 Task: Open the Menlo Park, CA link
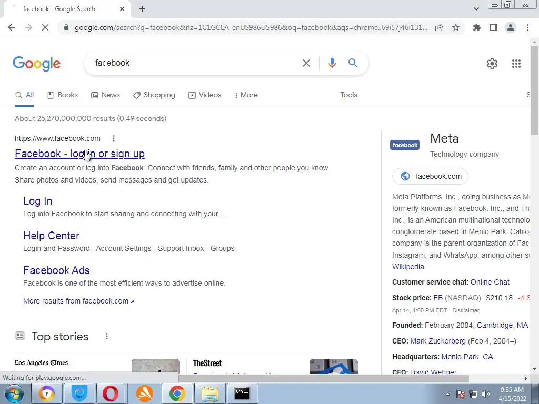tap(467, 357)
